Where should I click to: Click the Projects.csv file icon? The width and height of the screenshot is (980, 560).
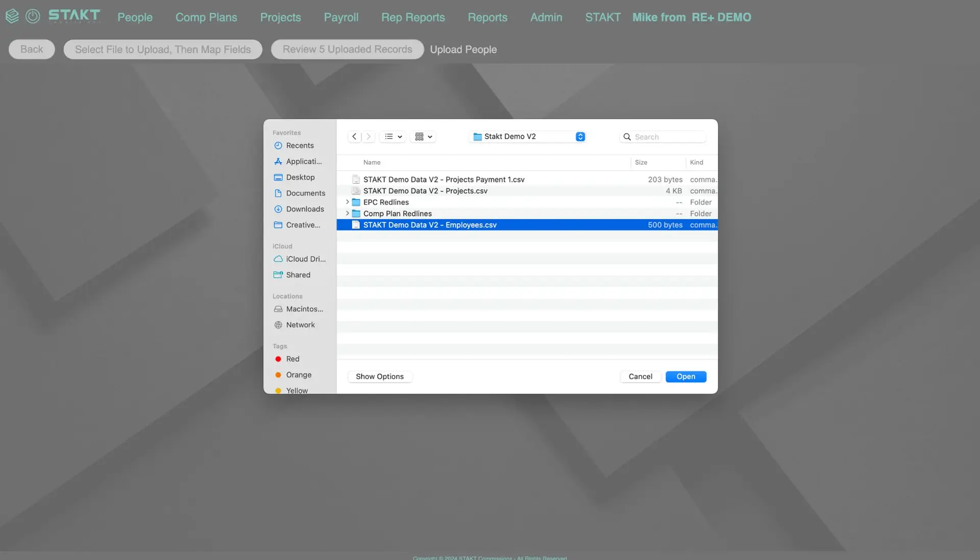click(356, 191)
